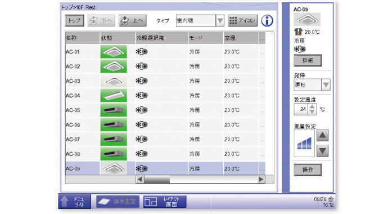Screen dimensions: 388x214
Task: Sort by 状態 column header
Action: 118,38
